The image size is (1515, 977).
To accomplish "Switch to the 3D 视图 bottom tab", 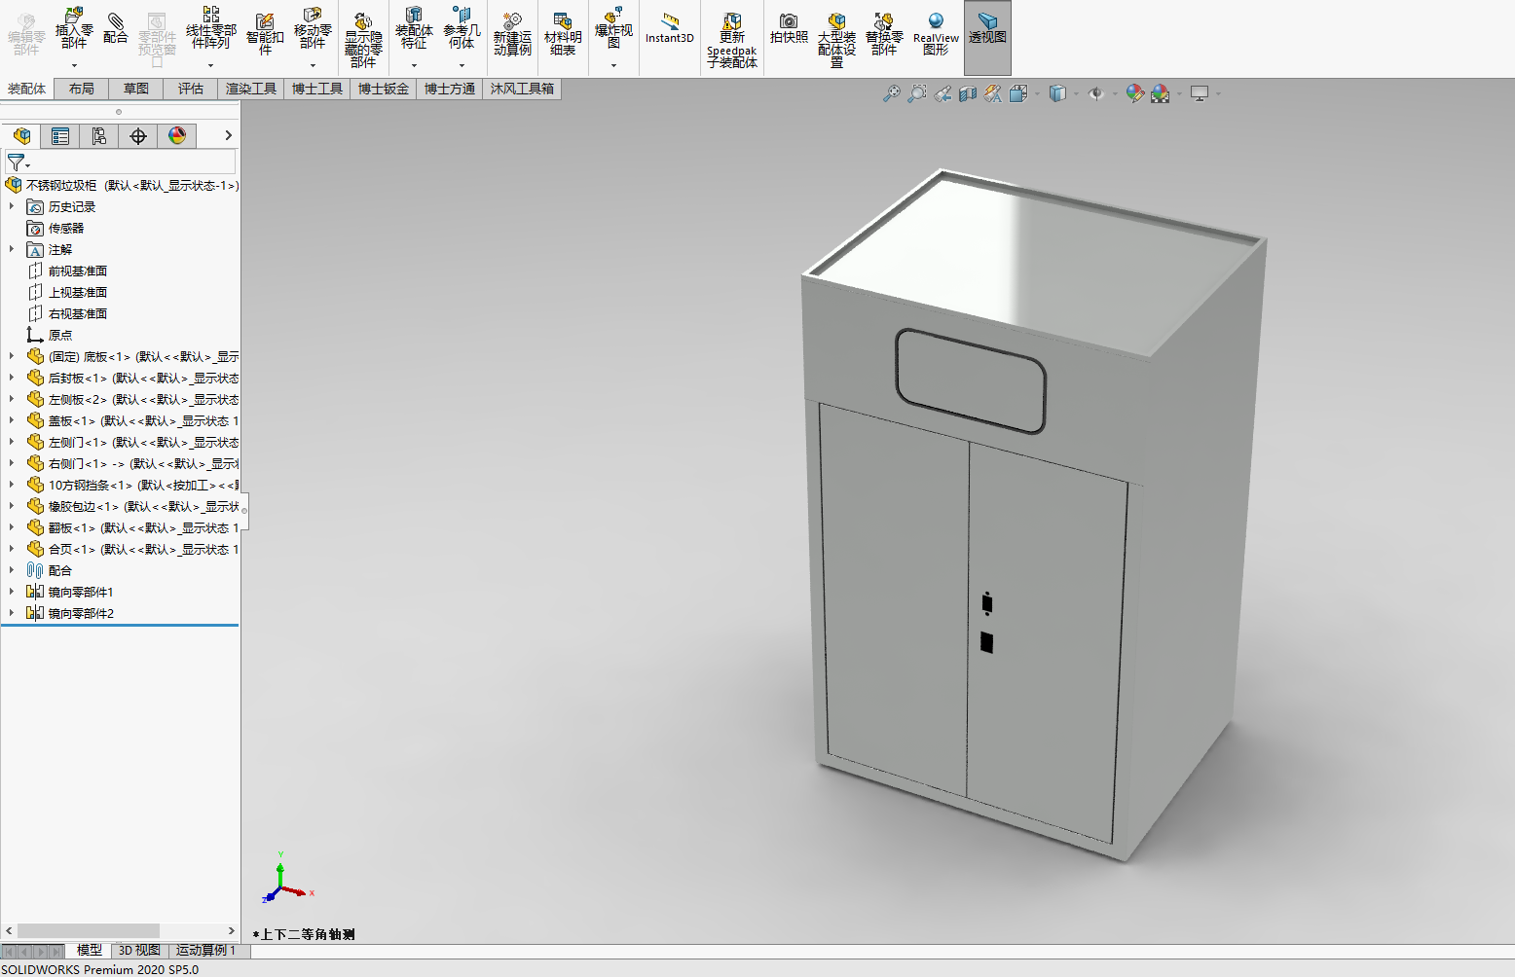I will [139, 951].
